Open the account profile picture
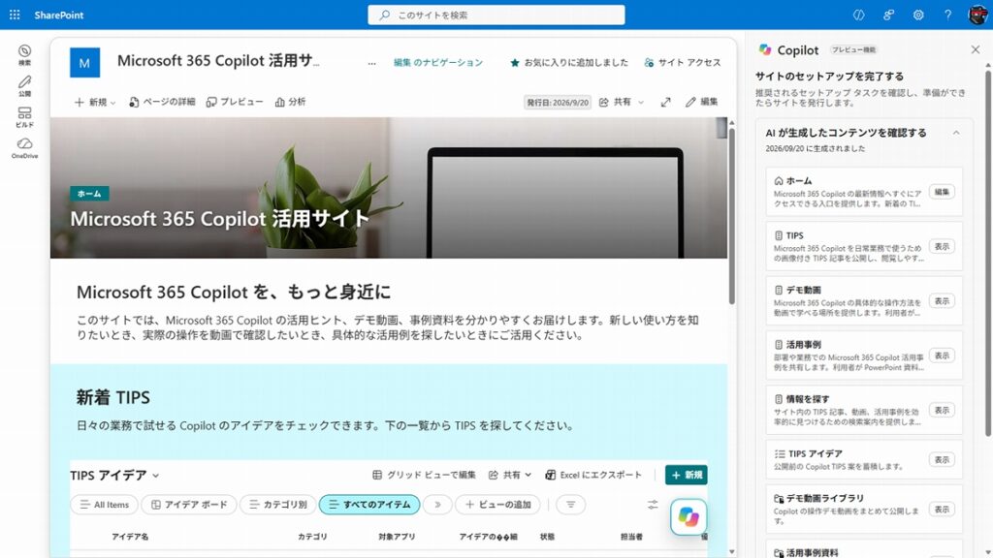This screenshot has height=558, width=993. (x=977, y=15)
